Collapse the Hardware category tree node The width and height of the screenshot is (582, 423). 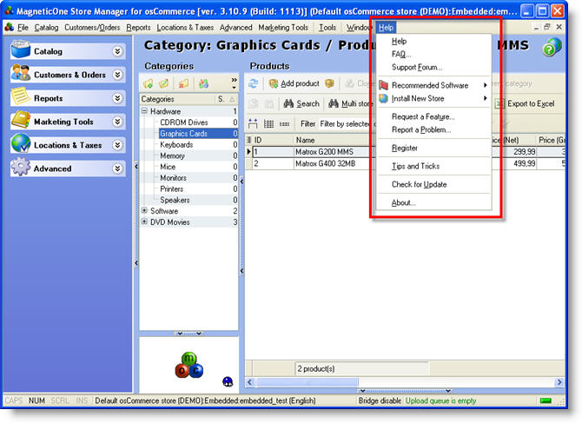(145, 112)
